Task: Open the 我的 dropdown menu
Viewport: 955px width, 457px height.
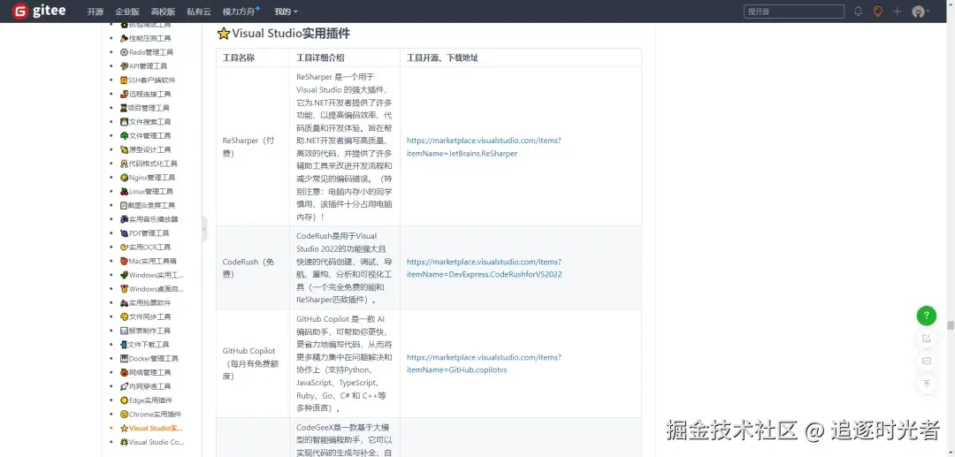Action: click(x=286, y=11)
